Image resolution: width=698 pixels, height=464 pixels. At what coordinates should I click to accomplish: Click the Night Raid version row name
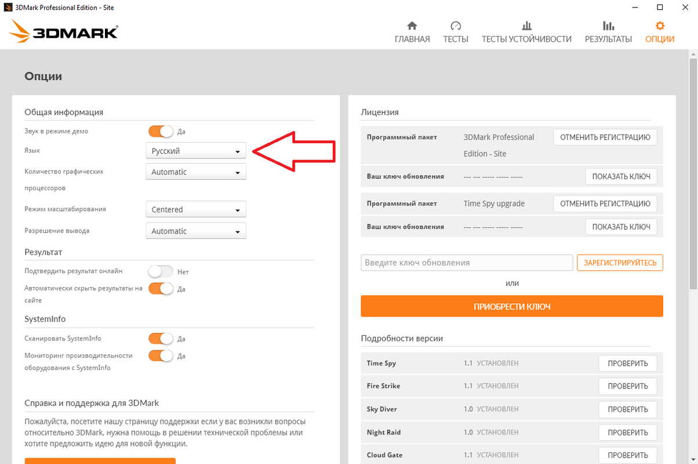(384, 432)
